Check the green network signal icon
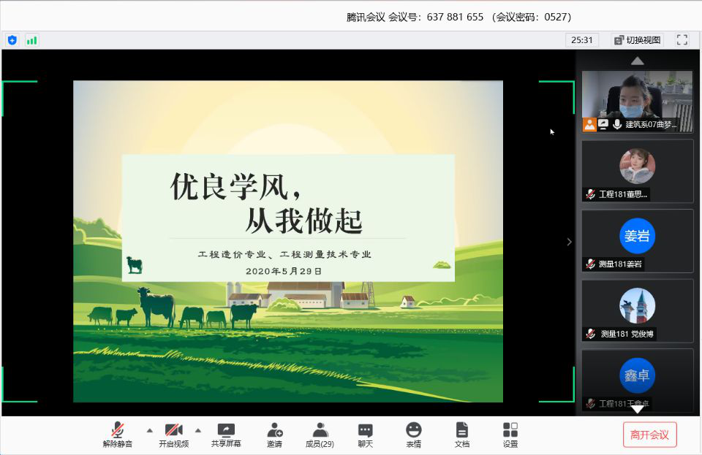This screenshot has height=455, width=702. (31, 40)
